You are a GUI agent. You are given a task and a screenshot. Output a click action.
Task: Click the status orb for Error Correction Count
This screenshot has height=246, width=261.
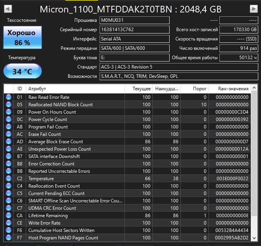click(9, 164)
